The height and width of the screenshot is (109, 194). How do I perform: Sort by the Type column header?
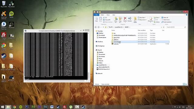tap(151, 30)
